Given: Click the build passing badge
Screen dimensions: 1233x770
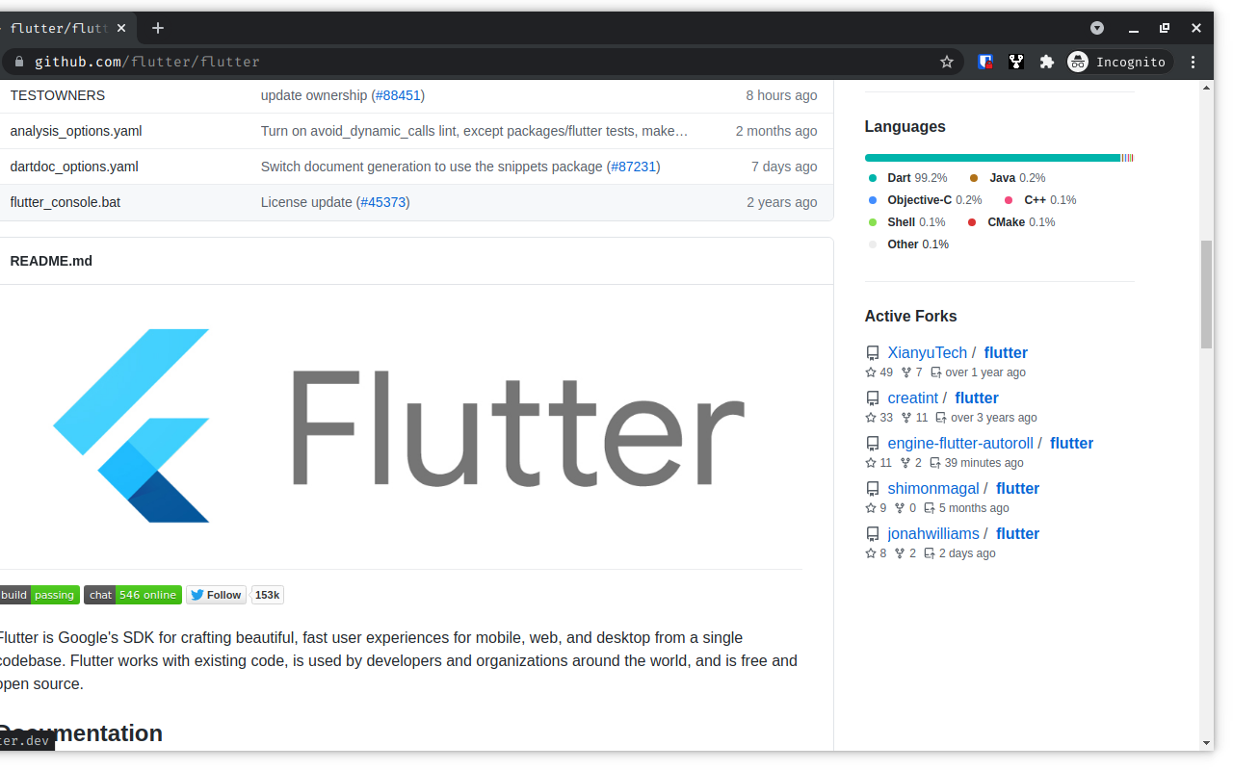Looking at the screenshot, I should click(x=39, y=595).
